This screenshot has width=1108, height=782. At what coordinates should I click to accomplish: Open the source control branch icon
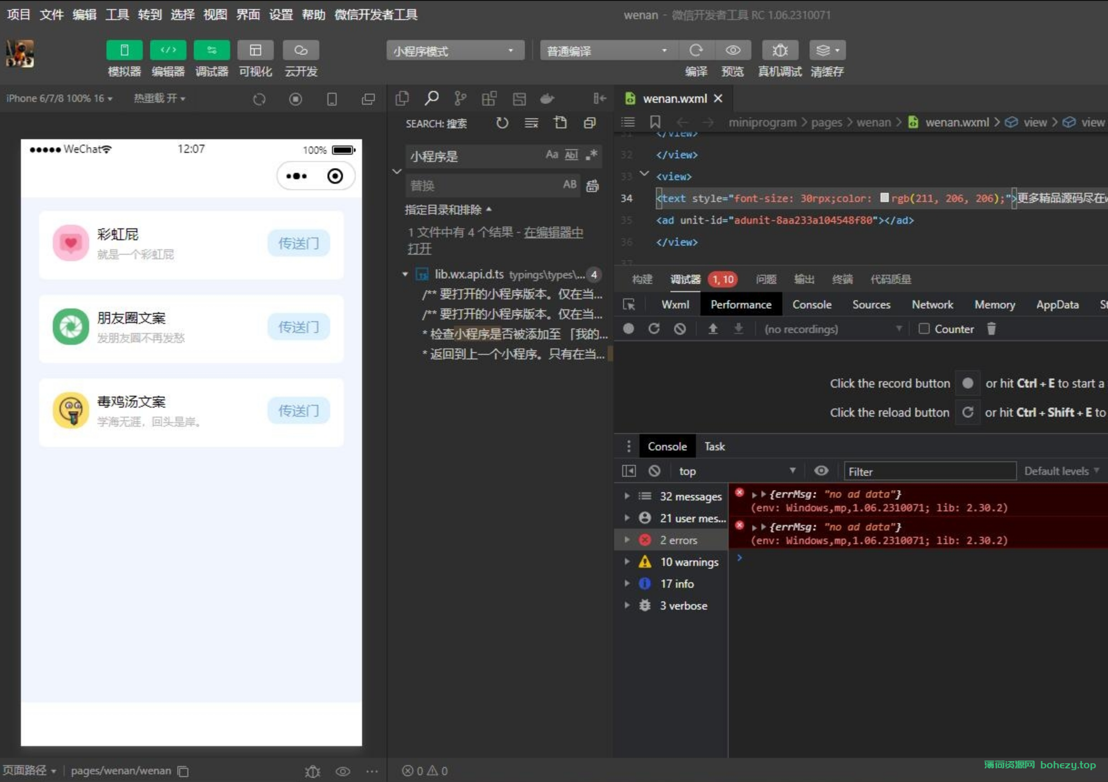(x=460, y=98)
